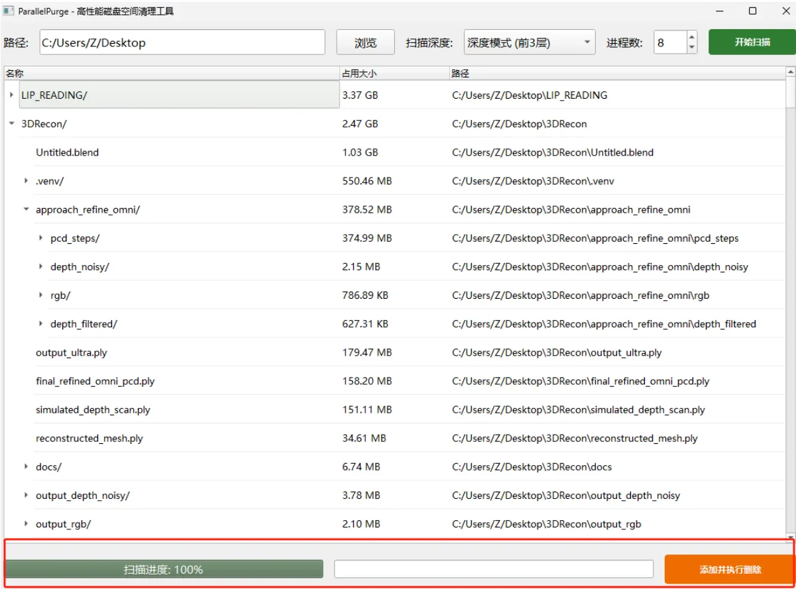
Task: Click the path input field C:/Users/Z/Desktop
Action: [182, 42]
